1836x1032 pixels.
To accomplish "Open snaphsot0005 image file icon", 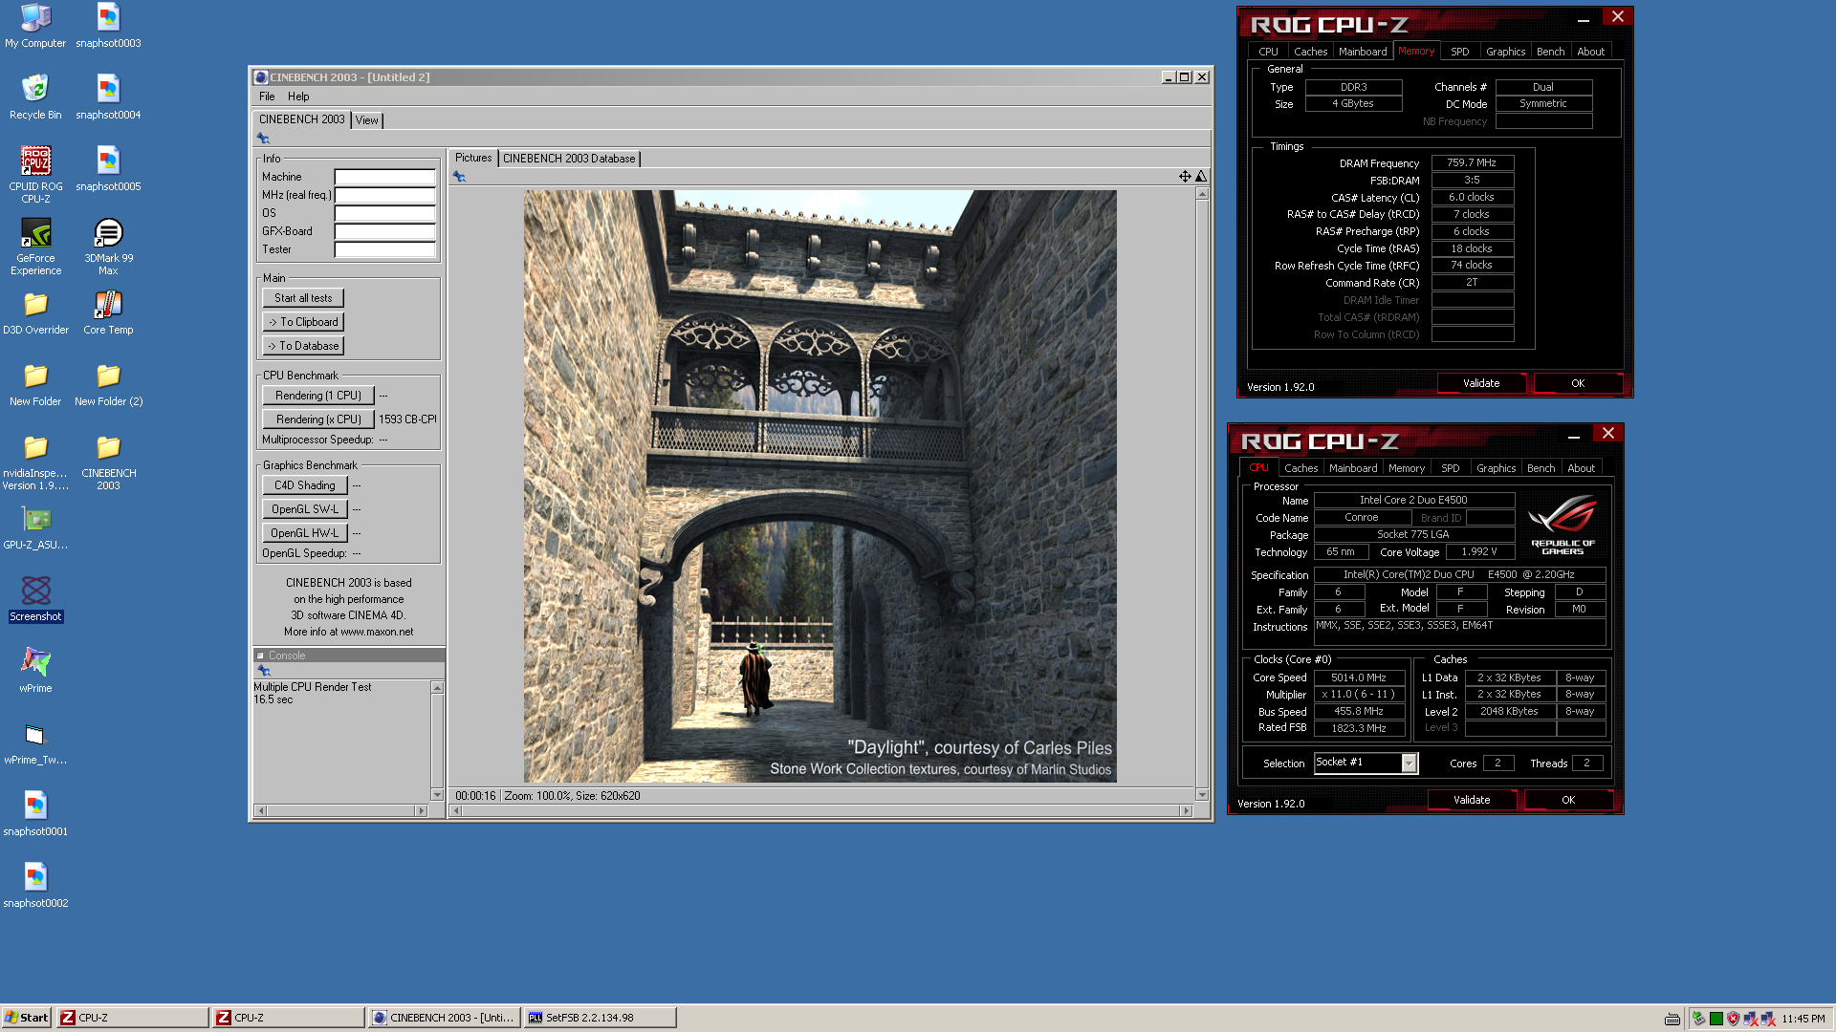I will (108, 170).
